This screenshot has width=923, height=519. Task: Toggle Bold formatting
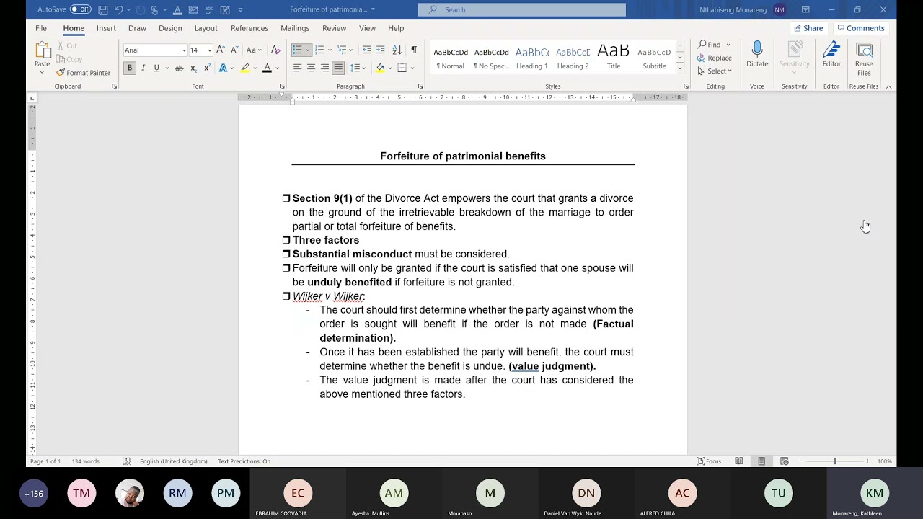pos(130,68)
